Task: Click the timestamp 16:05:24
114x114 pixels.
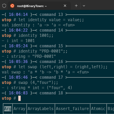Action: click(18, 46)
